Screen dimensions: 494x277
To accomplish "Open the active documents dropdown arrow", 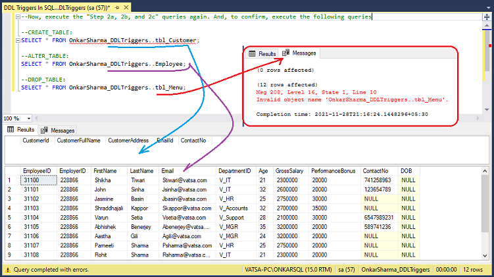I will [488, 8].
